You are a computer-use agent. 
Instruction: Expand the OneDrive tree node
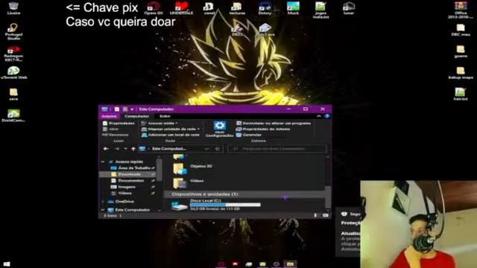click(103, 201)
